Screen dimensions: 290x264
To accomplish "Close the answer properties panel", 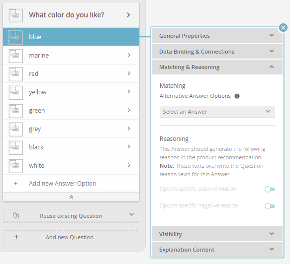I will (283, 28).
